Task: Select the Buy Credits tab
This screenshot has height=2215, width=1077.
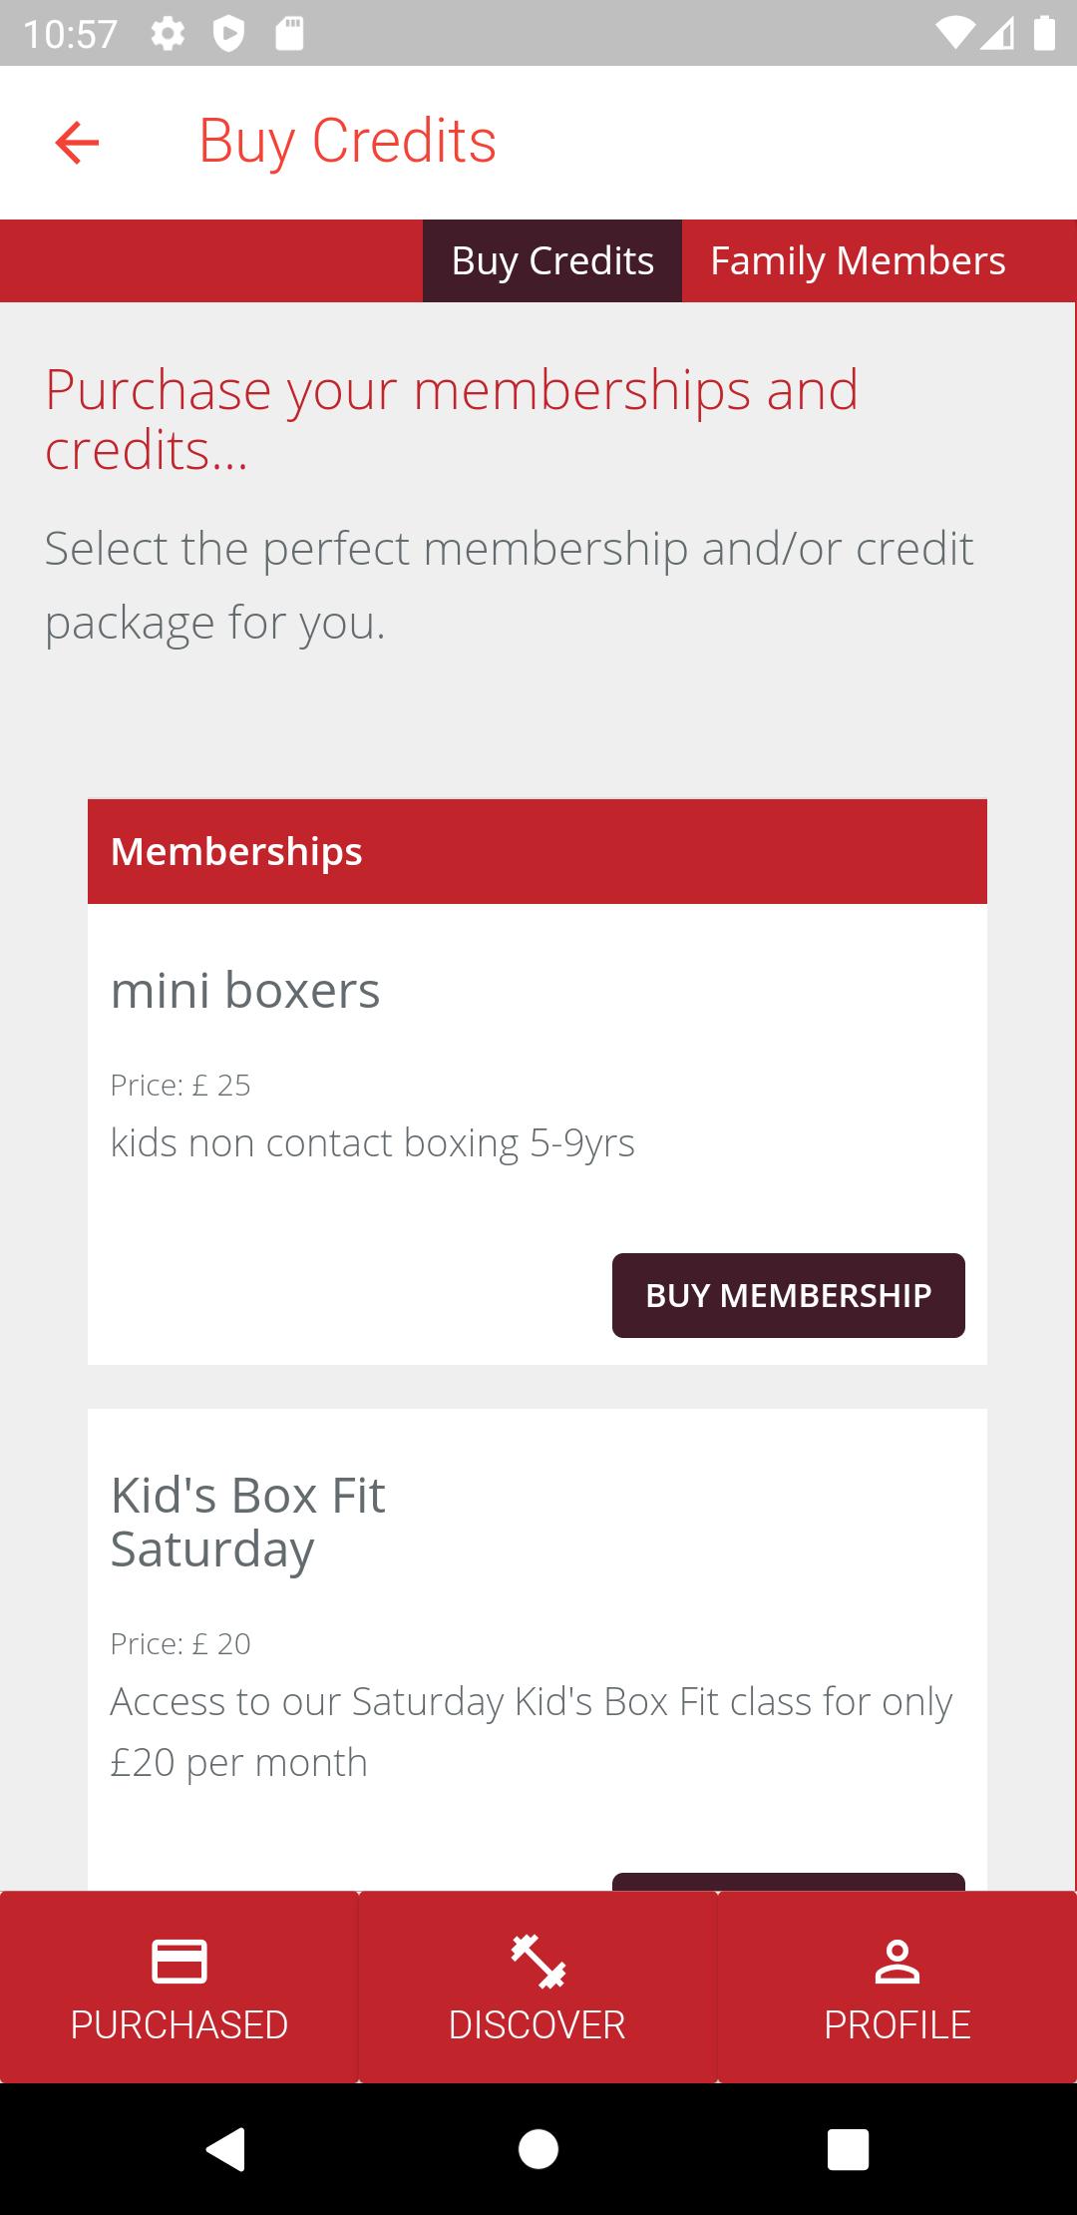Action: 552,260
